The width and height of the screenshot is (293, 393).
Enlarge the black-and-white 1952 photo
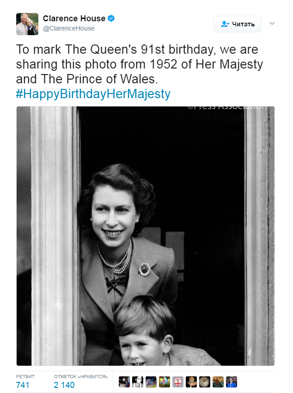[146, 236]
